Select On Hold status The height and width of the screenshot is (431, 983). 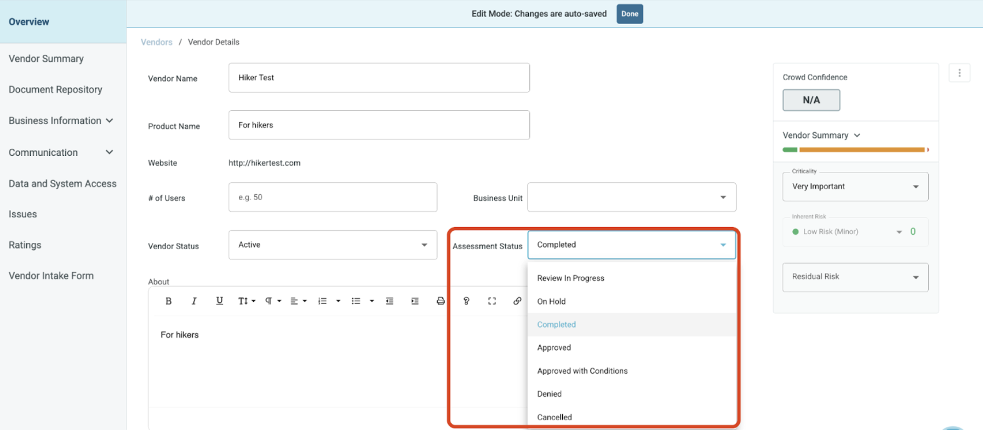(632, 301)
